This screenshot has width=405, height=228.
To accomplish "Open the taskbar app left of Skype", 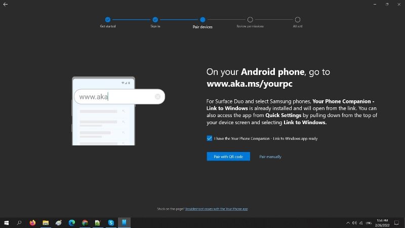I will point(98,222).
